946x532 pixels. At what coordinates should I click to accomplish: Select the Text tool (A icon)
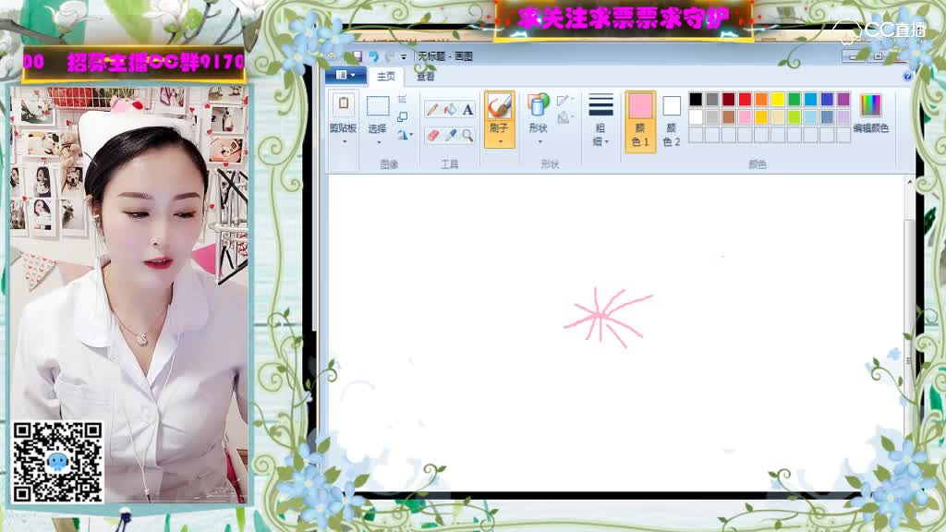click(467, 110)
